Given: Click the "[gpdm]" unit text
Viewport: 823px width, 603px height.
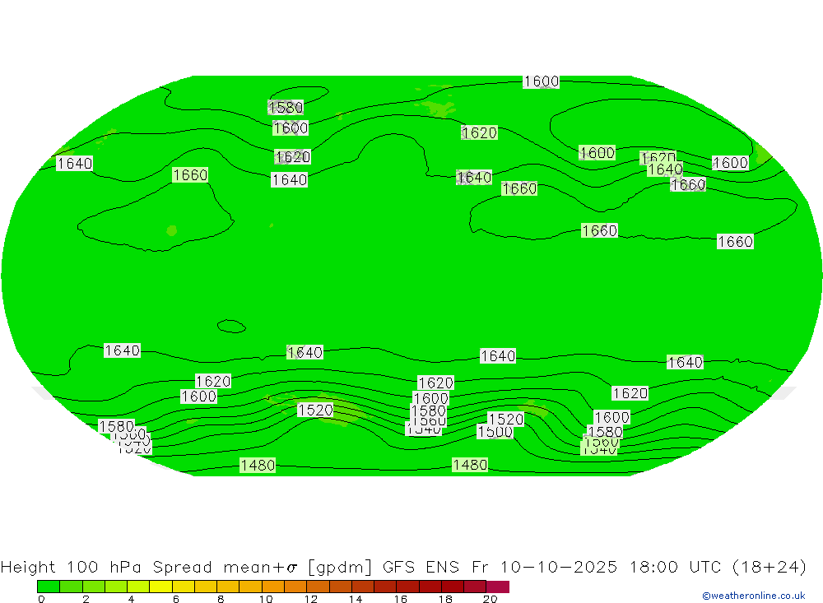Looking at the screenshot, I should [340, 568].
